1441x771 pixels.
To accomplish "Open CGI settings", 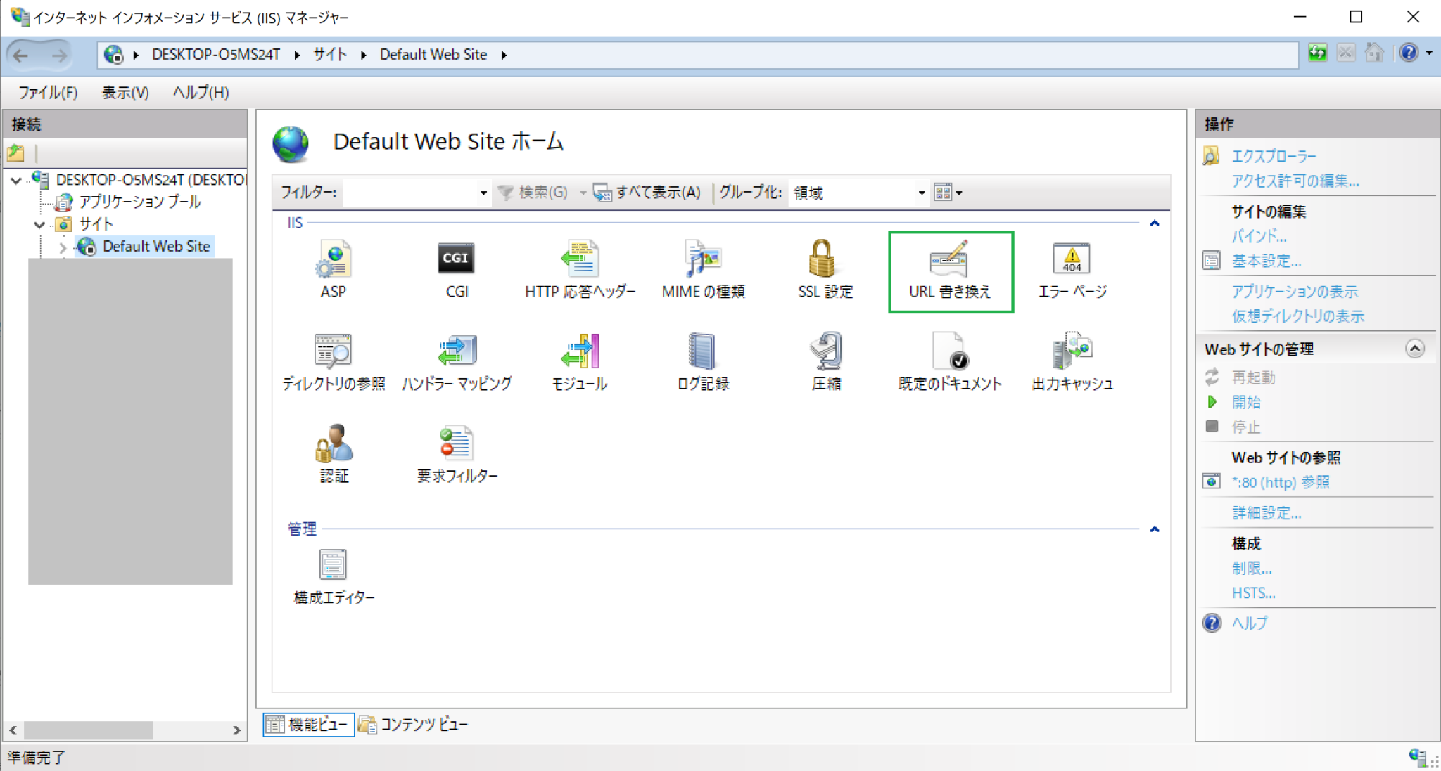I will pyautogui.click(x=456, y=271).
